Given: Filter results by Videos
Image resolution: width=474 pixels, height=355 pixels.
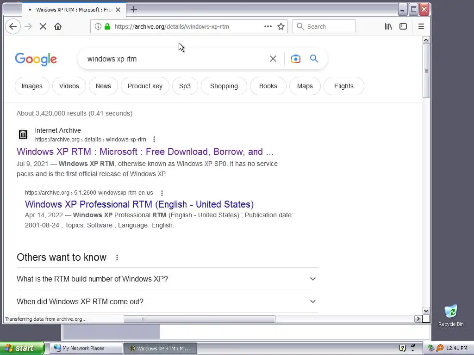Looking at the screenshot, I should click(69, 86).
